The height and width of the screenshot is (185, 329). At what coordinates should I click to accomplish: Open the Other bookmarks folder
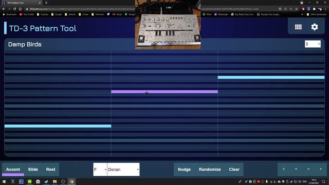(317, 14)
